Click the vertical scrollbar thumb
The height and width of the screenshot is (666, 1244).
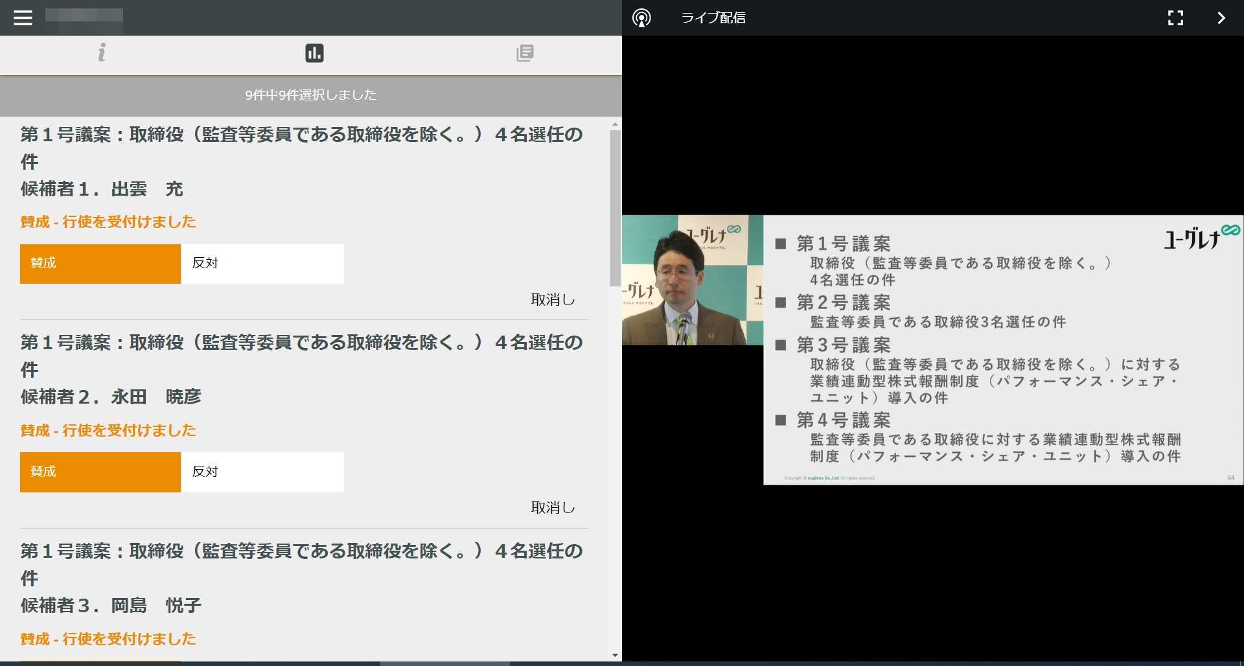615,208
